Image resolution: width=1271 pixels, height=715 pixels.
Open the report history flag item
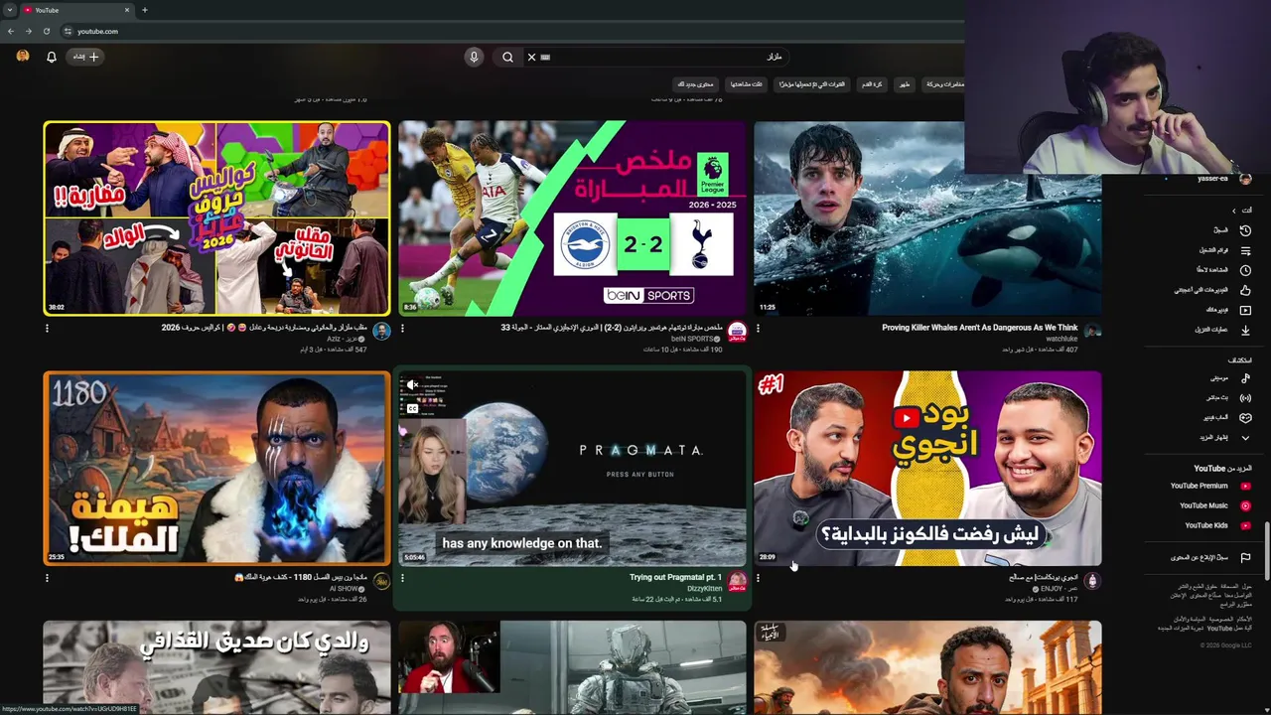point(1209,557)
